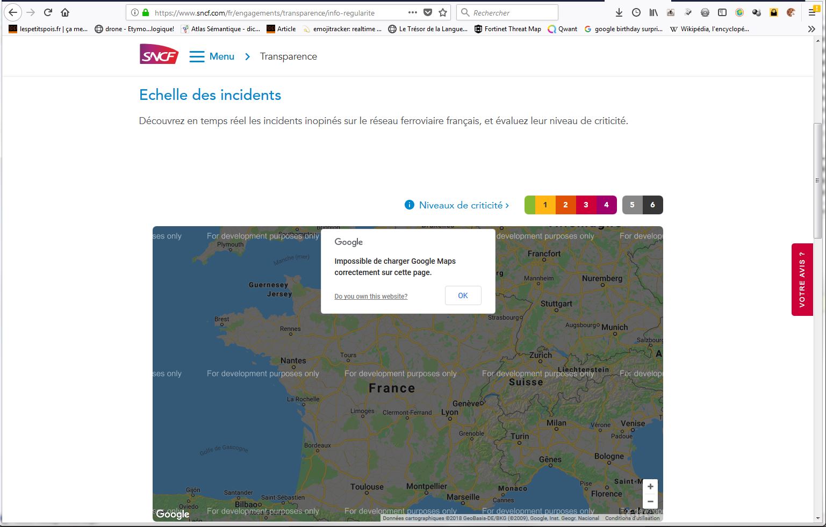Zoom in on the map
This screenshot has width=826, height=527.
650,487
